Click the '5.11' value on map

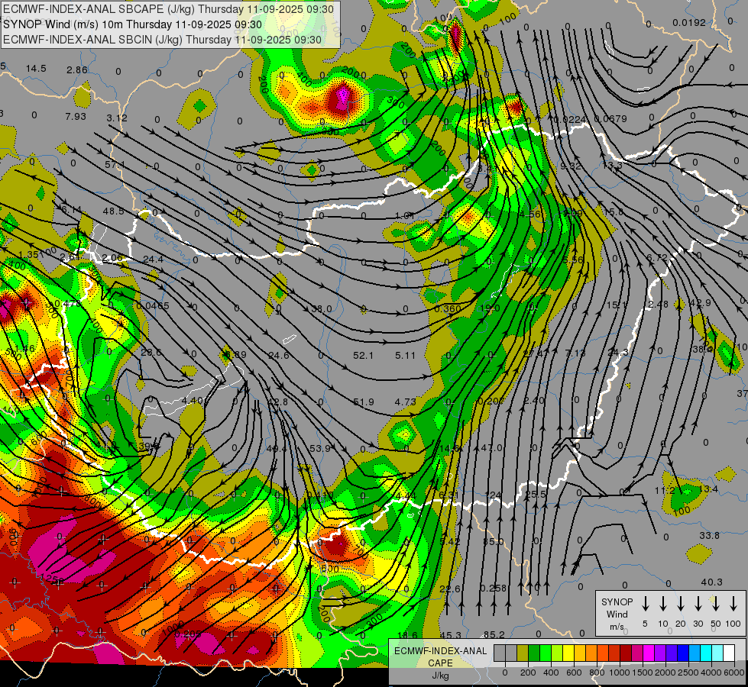click(405, 356)
